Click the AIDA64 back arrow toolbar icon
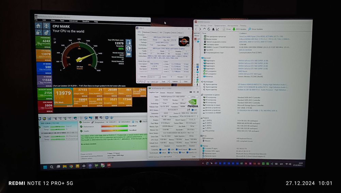The width and height of the screenshot is (341, 193). pos(196,29)
